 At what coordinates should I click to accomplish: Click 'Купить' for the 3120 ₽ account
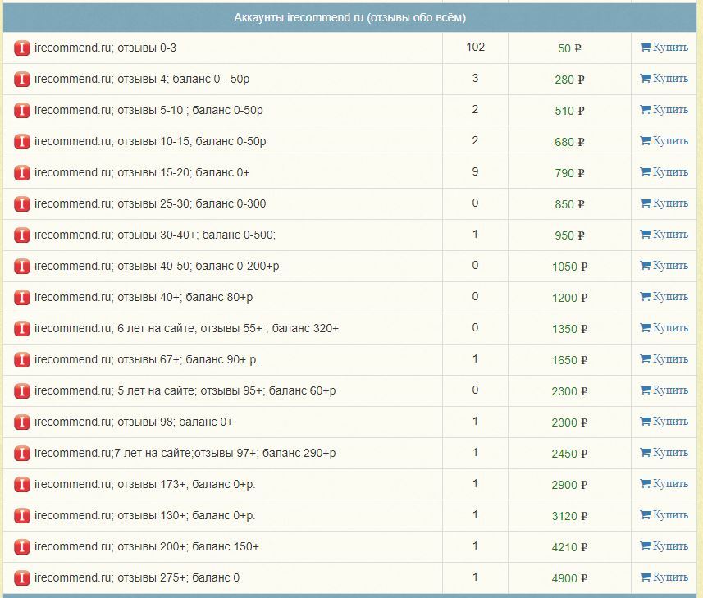pos(669,515)
